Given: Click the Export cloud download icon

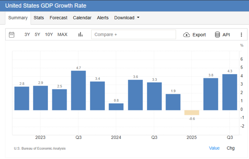Looking at the screenshot, I should click(187, 35).
